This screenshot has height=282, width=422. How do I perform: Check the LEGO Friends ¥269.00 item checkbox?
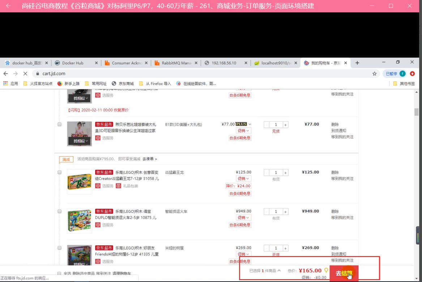[x=59, y=248]
